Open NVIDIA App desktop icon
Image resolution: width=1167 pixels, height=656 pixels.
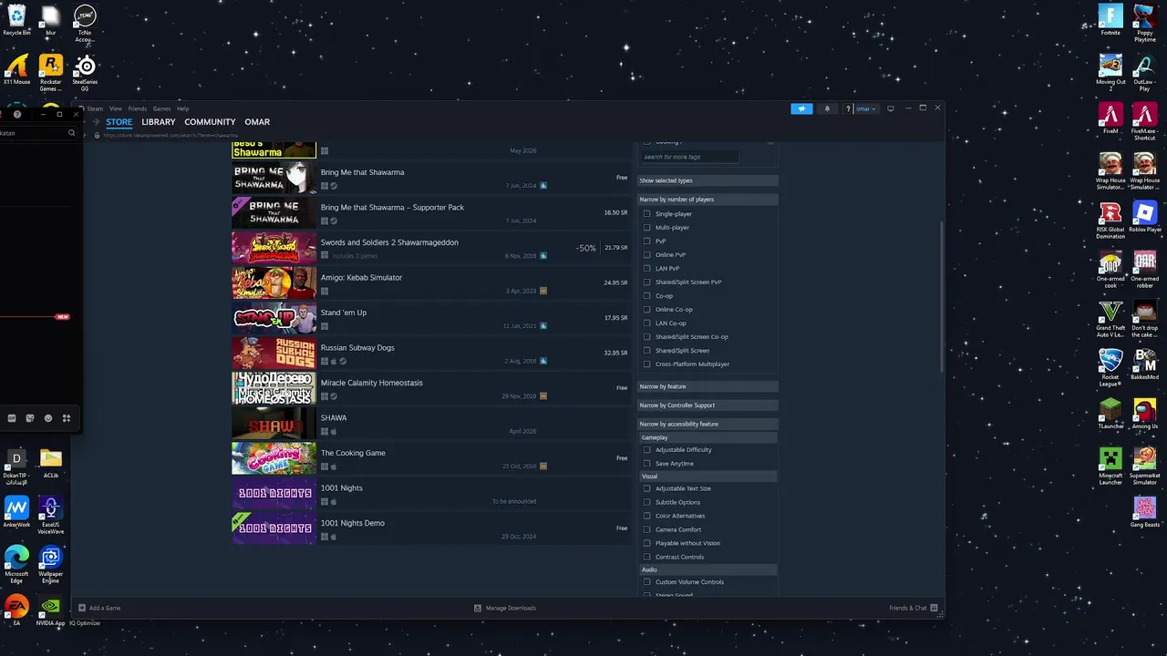pos(50,610)
